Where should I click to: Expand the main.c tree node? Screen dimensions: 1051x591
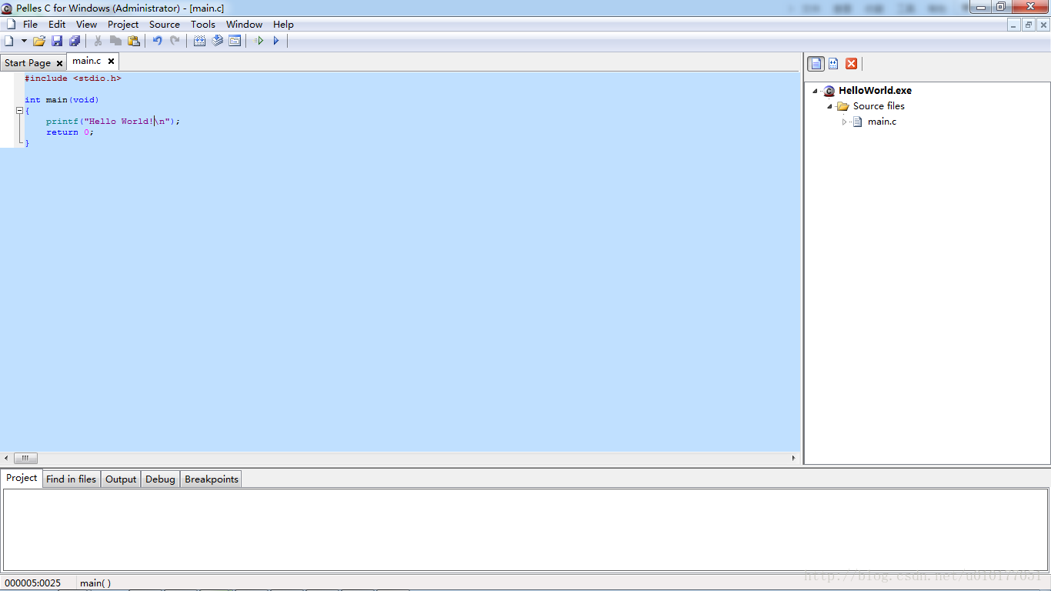click(x=844, y=122)
